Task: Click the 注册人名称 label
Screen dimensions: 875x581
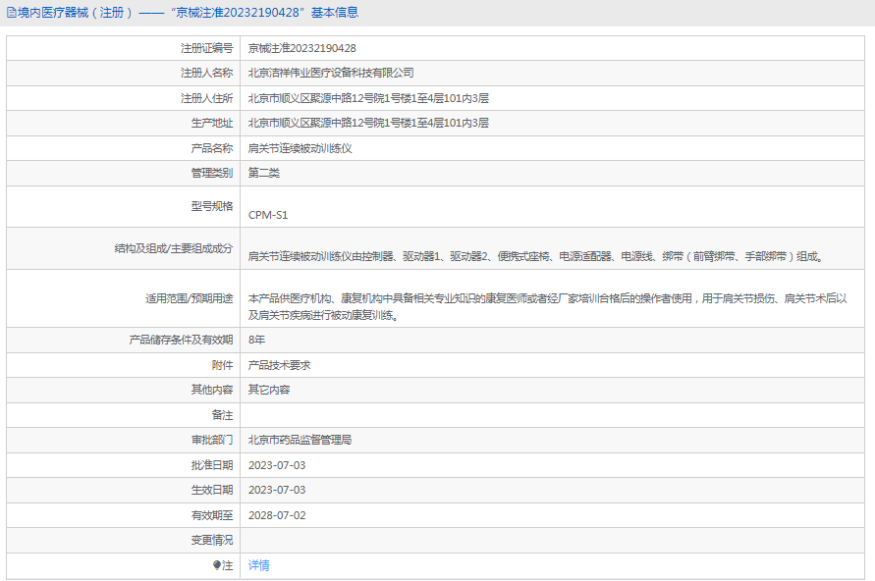Action: (x=206, y=73)
